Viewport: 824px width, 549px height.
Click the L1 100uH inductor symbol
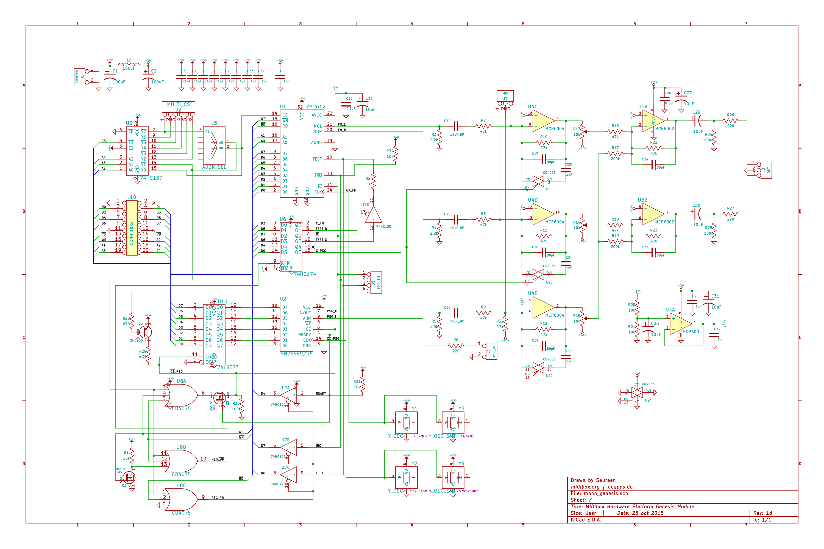tap(129, 65)
